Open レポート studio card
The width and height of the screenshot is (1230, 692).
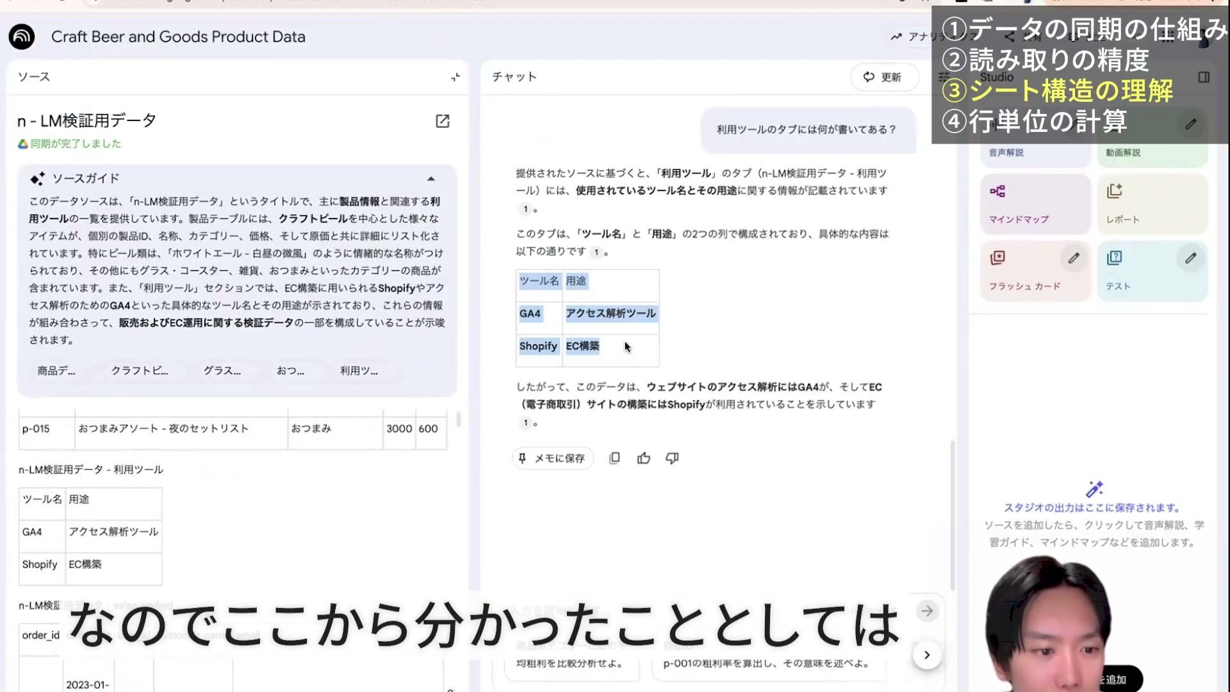(x=1152, y=204)
